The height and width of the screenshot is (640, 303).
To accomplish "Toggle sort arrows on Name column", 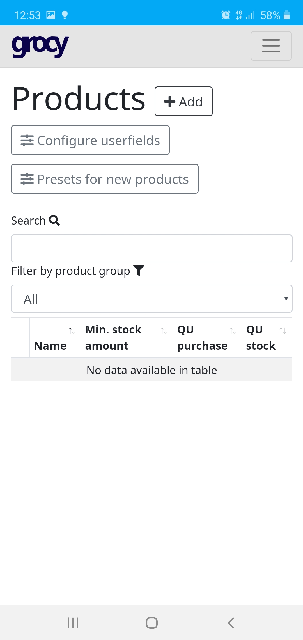I will pos(72,331).
